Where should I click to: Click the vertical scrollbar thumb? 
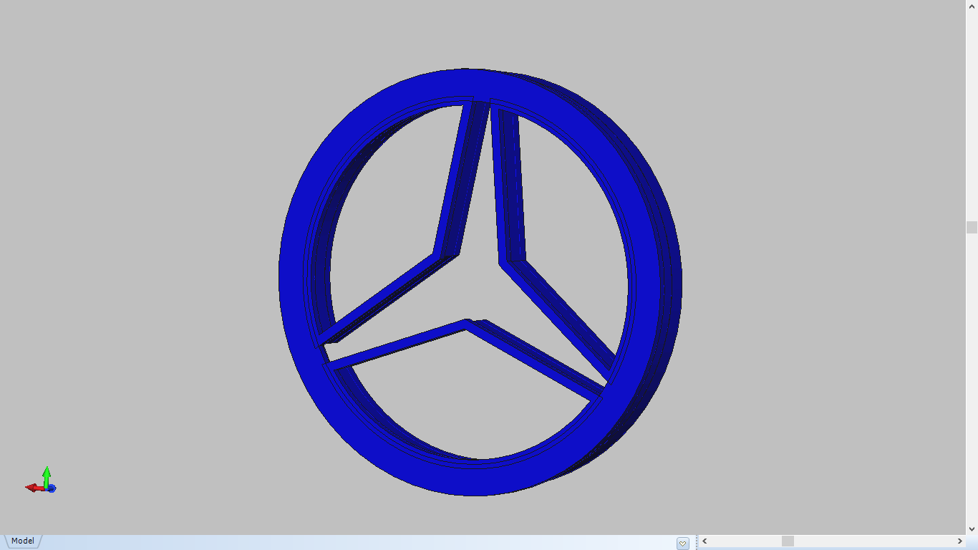pyautogui.click(x=972, y=228)
